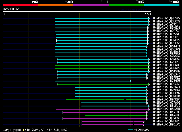Viewport: 182px width, 132px height.
Task: Open the UniRef100_B9MXW9 hit label
Action: point(167,34)
